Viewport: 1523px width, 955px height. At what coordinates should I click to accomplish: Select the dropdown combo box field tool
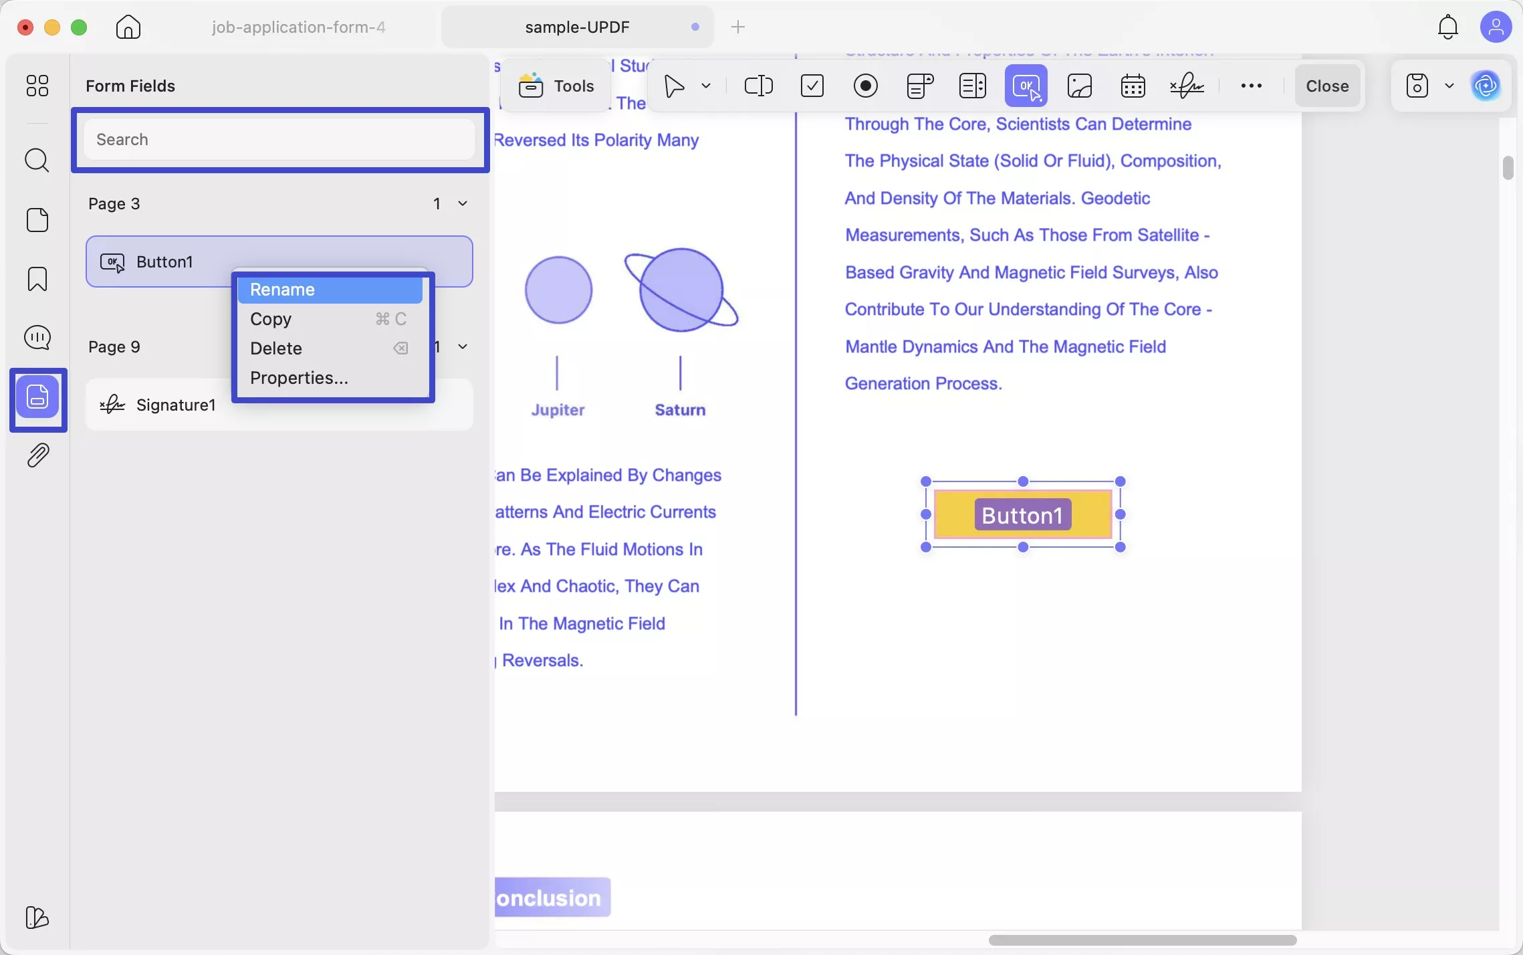coord(919,86)
